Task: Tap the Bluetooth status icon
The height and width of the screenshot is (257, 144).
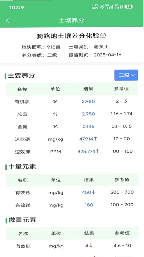Action: (x=102, y=7)
